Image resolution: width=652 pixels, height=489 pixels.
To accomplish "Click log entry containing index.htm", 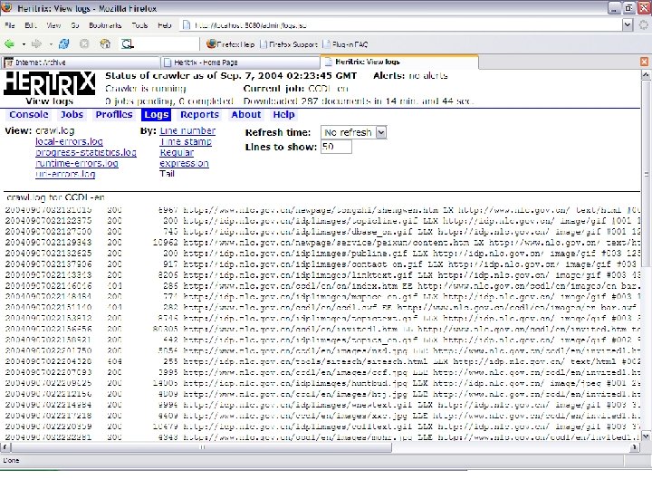I will 322,285.
